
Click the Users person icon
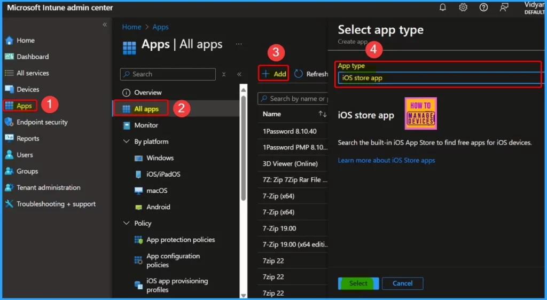point(9,155)
